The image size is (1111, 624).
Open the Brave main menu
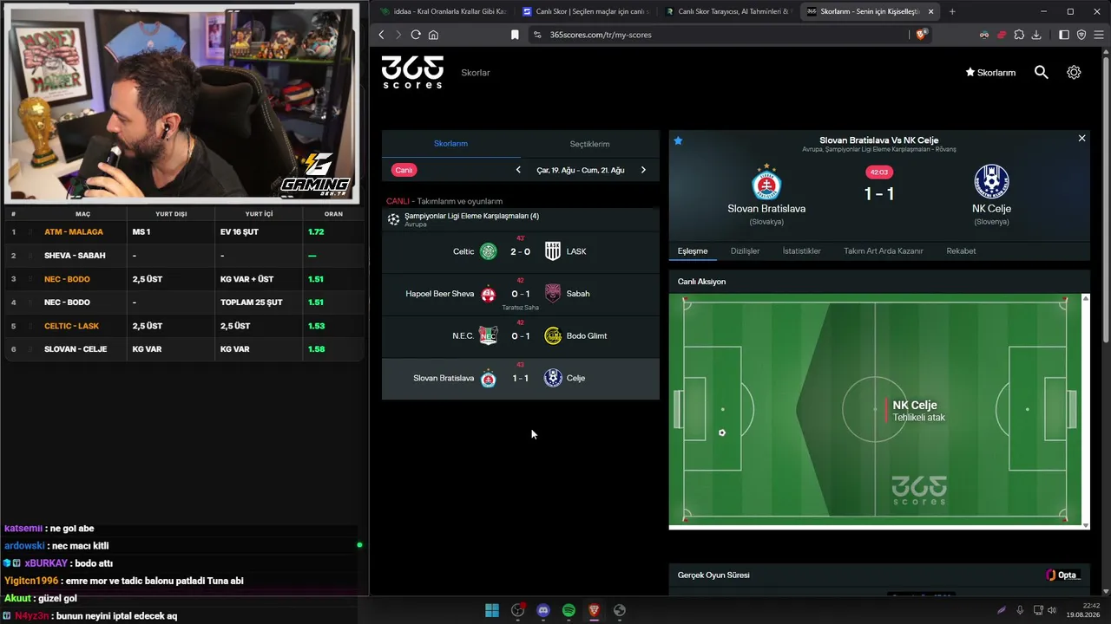click(1099, 35)
